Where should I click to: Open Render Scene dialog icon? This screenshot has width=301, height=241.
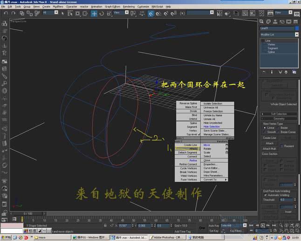270,14
